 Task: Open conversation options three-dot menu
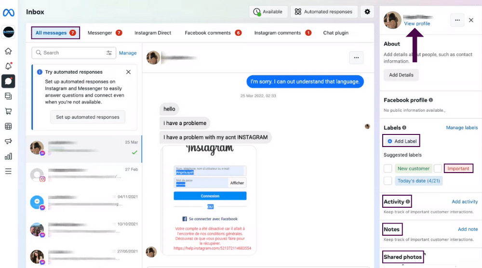tap(356, 57)
